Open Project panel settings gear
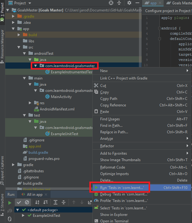The width and height of the screenshot is (192, 223). 129,3
